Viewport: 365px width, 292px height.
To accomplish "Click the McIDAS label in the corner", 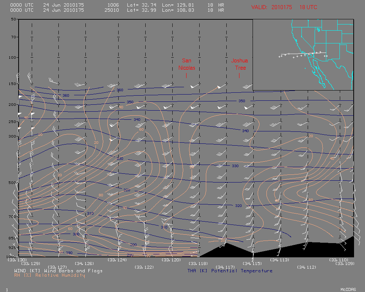I will pyautogui.click(x=348, y=289).
